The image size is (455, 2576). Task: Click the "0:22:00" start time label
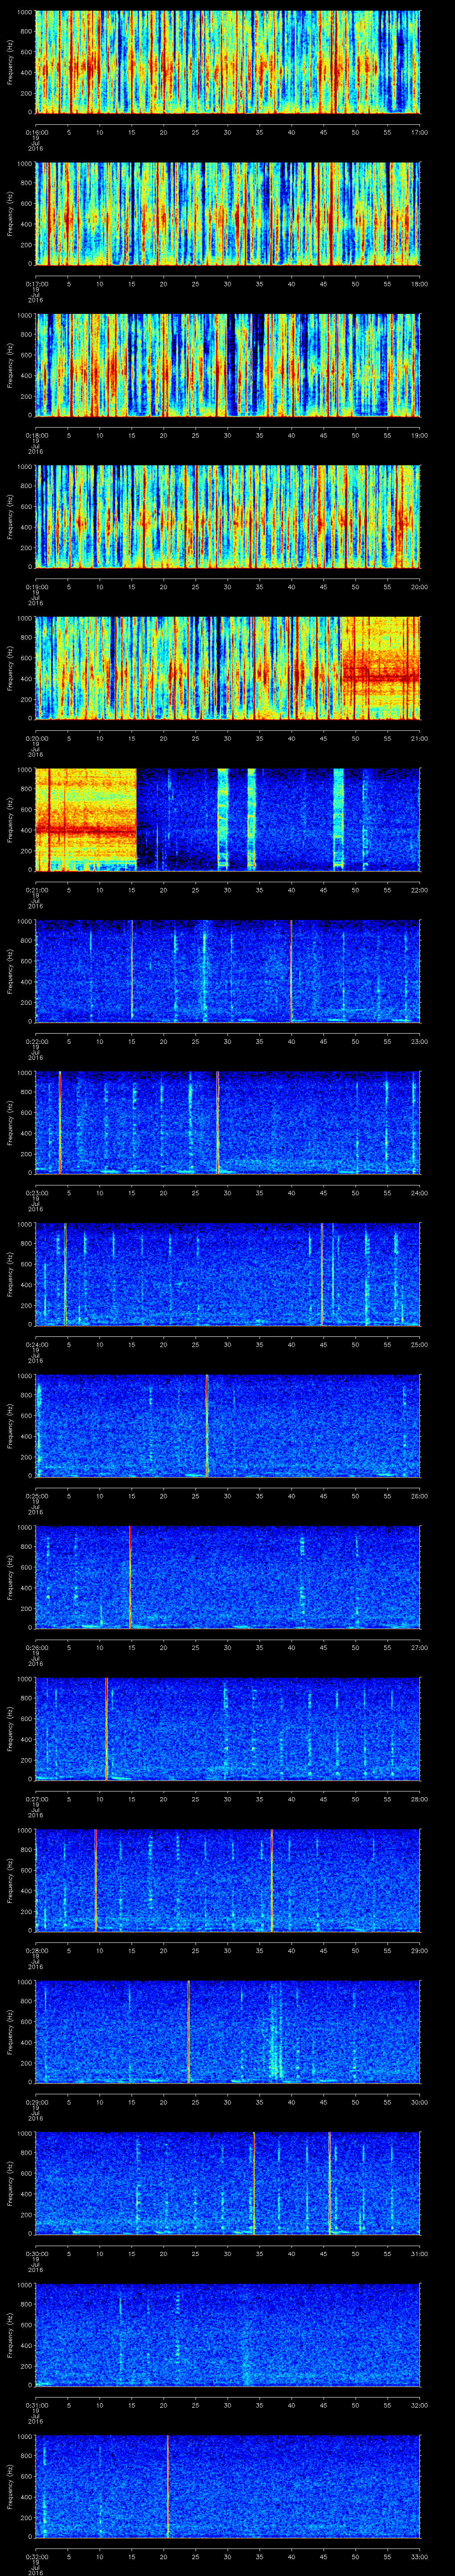coord(36,1041)
